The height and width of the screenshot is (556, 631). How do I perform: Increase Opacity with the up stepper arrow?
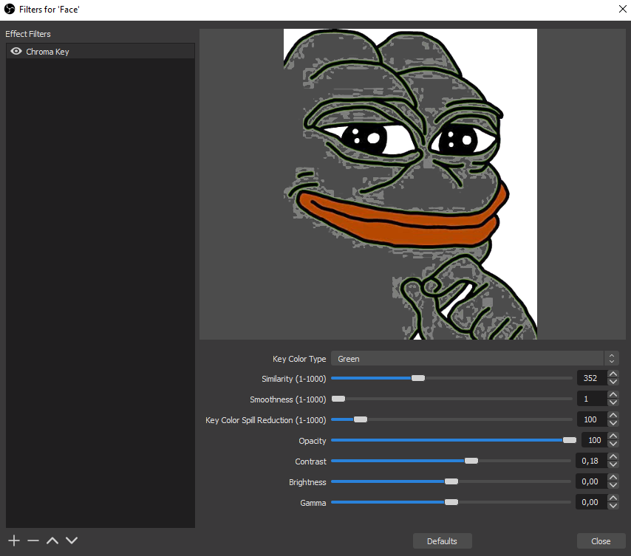click(613, 436)
